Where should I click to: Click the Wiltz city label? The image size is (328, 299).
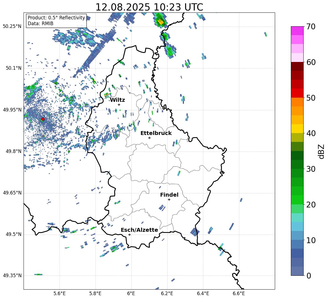[117, 100]
